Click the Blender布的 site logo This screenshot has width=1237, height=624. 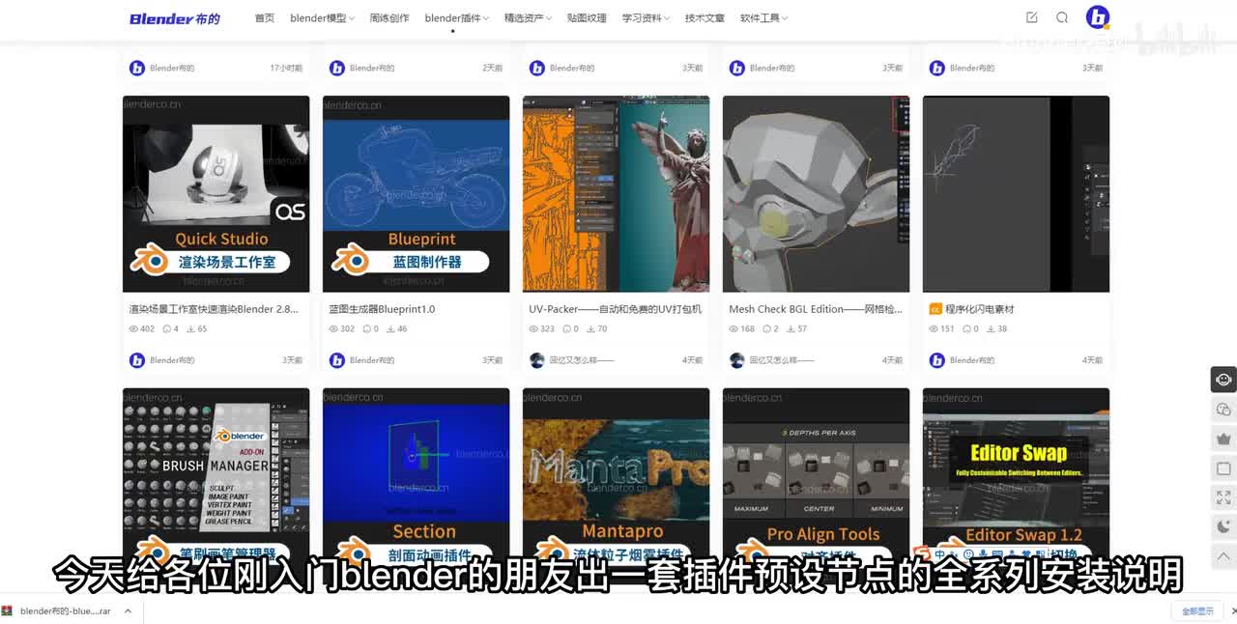click(x=175, y=18)
